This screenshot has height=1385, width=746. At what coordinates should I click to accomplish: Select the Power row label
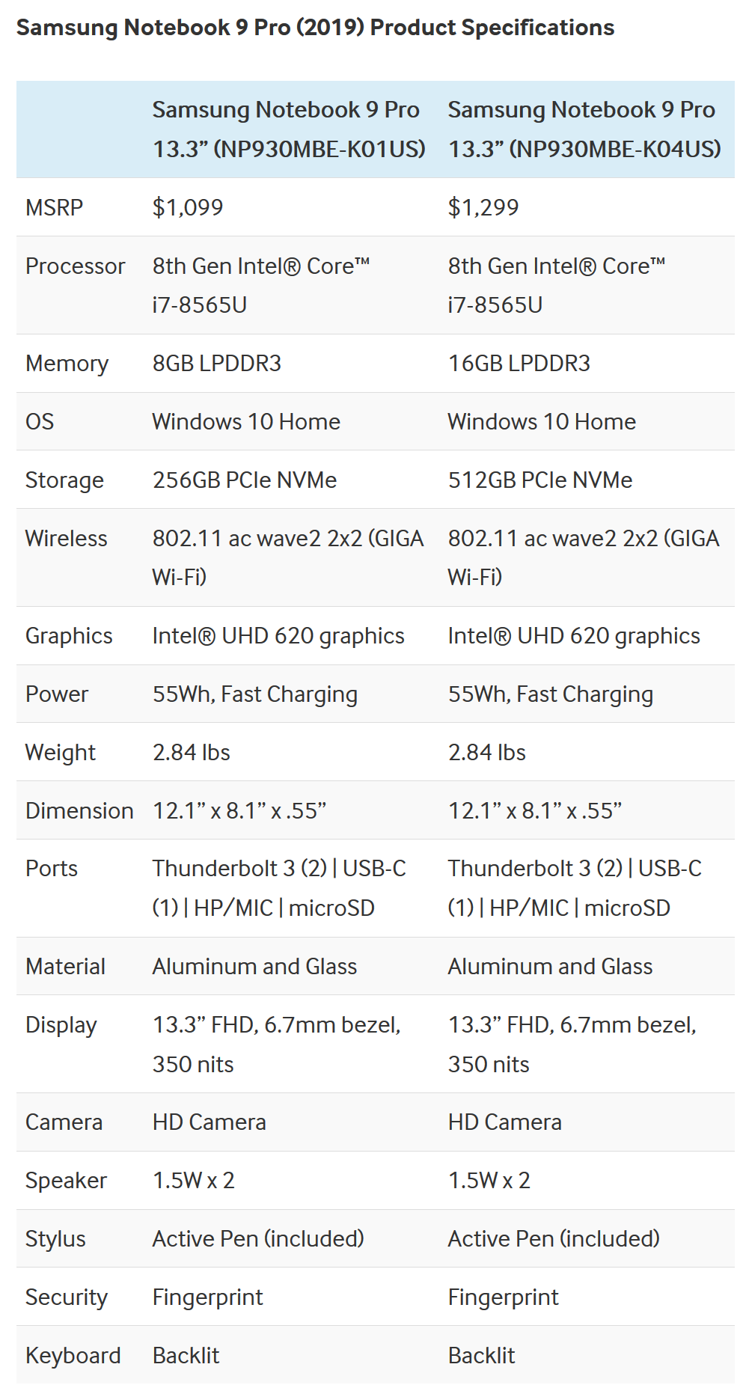point(57,694)
